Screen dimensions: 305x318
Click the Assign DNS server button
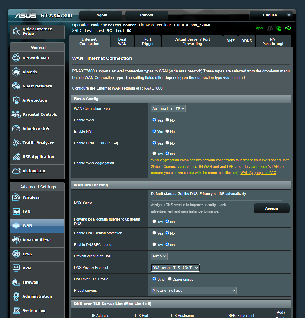(271, 208)
